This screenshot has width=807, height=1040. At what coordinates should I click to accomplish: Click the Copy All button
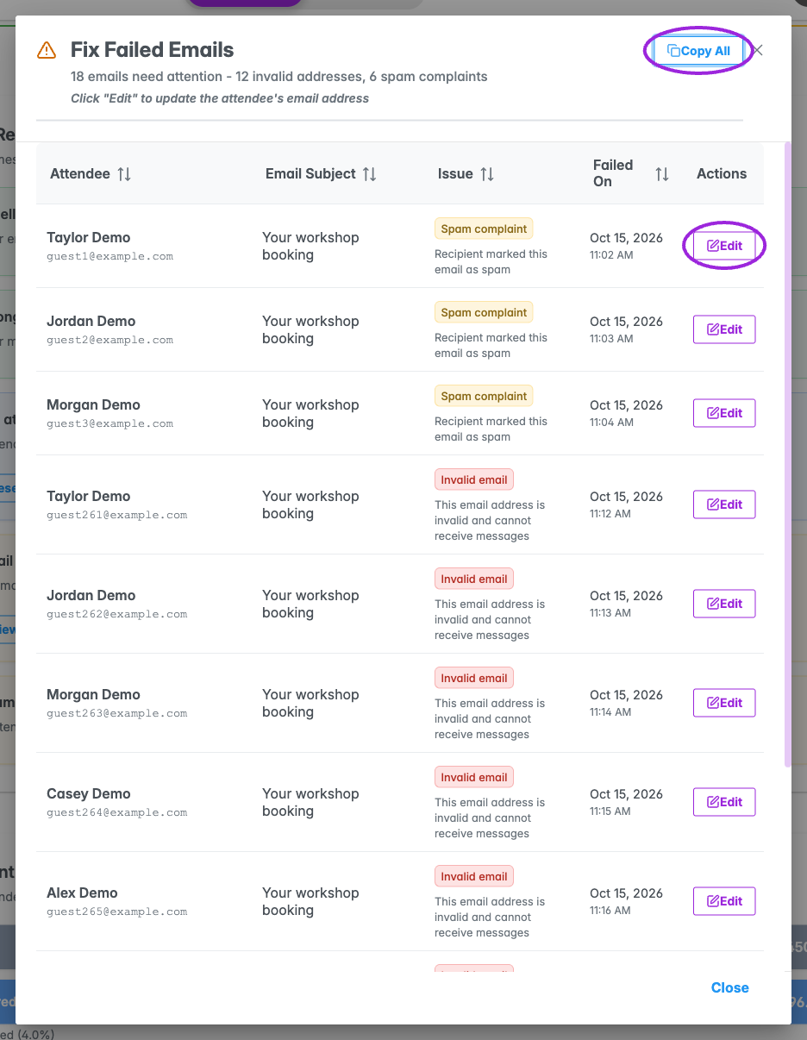pos(698,51)
